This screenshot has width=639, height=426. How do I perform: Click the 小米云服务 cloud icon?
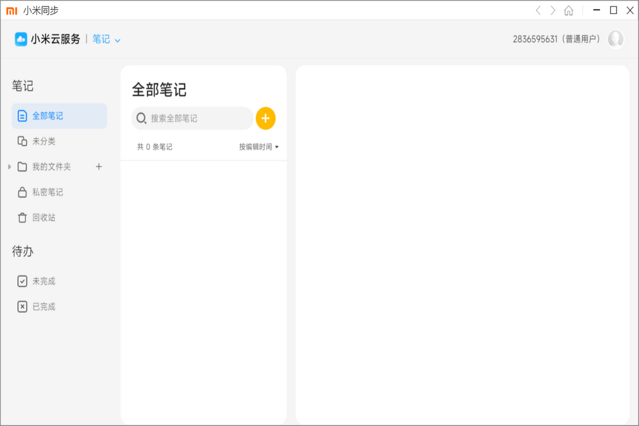pos(20,40)
